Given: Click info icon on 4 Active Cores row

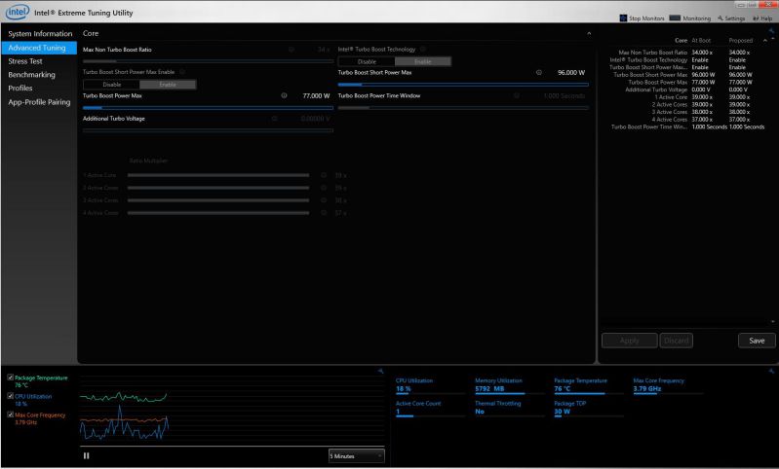Looking at the screenshot, I should [x=324, y=213].
